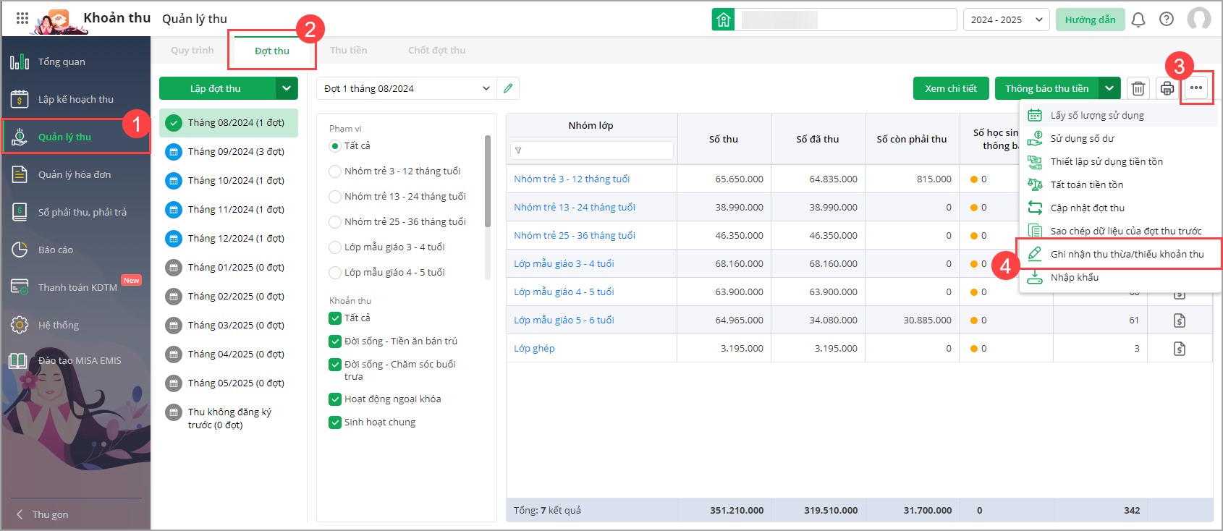1223x531 pixels.
Task: Click the Thanh toán KDTM card icon
Action: click(x=20, y=287)
